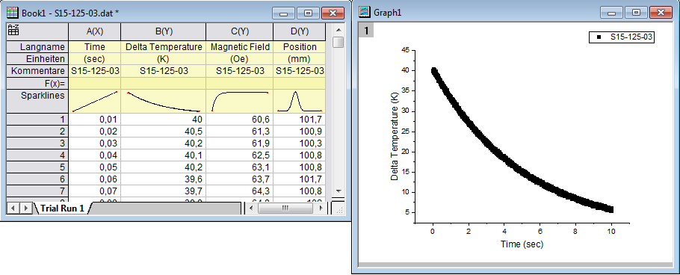Click the (sec) units cell
Image resolution: width=680 pixels, height=275 pixels.
95,58
